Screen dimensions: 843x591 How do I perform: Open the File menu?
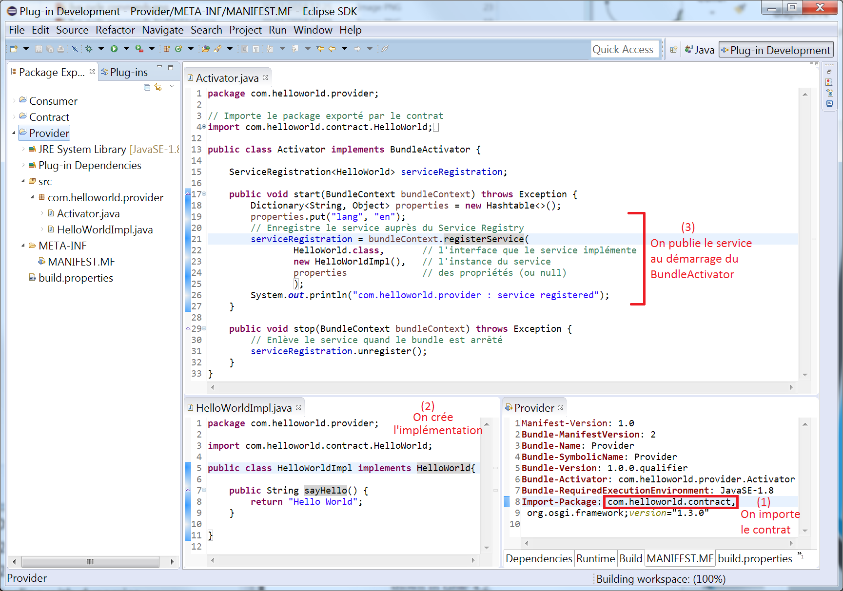tap(17, 30)
